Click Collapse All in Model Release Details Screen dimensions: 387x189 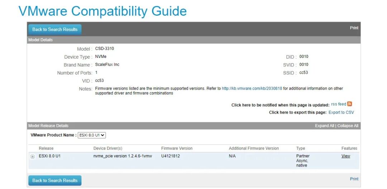coord(348,125)
